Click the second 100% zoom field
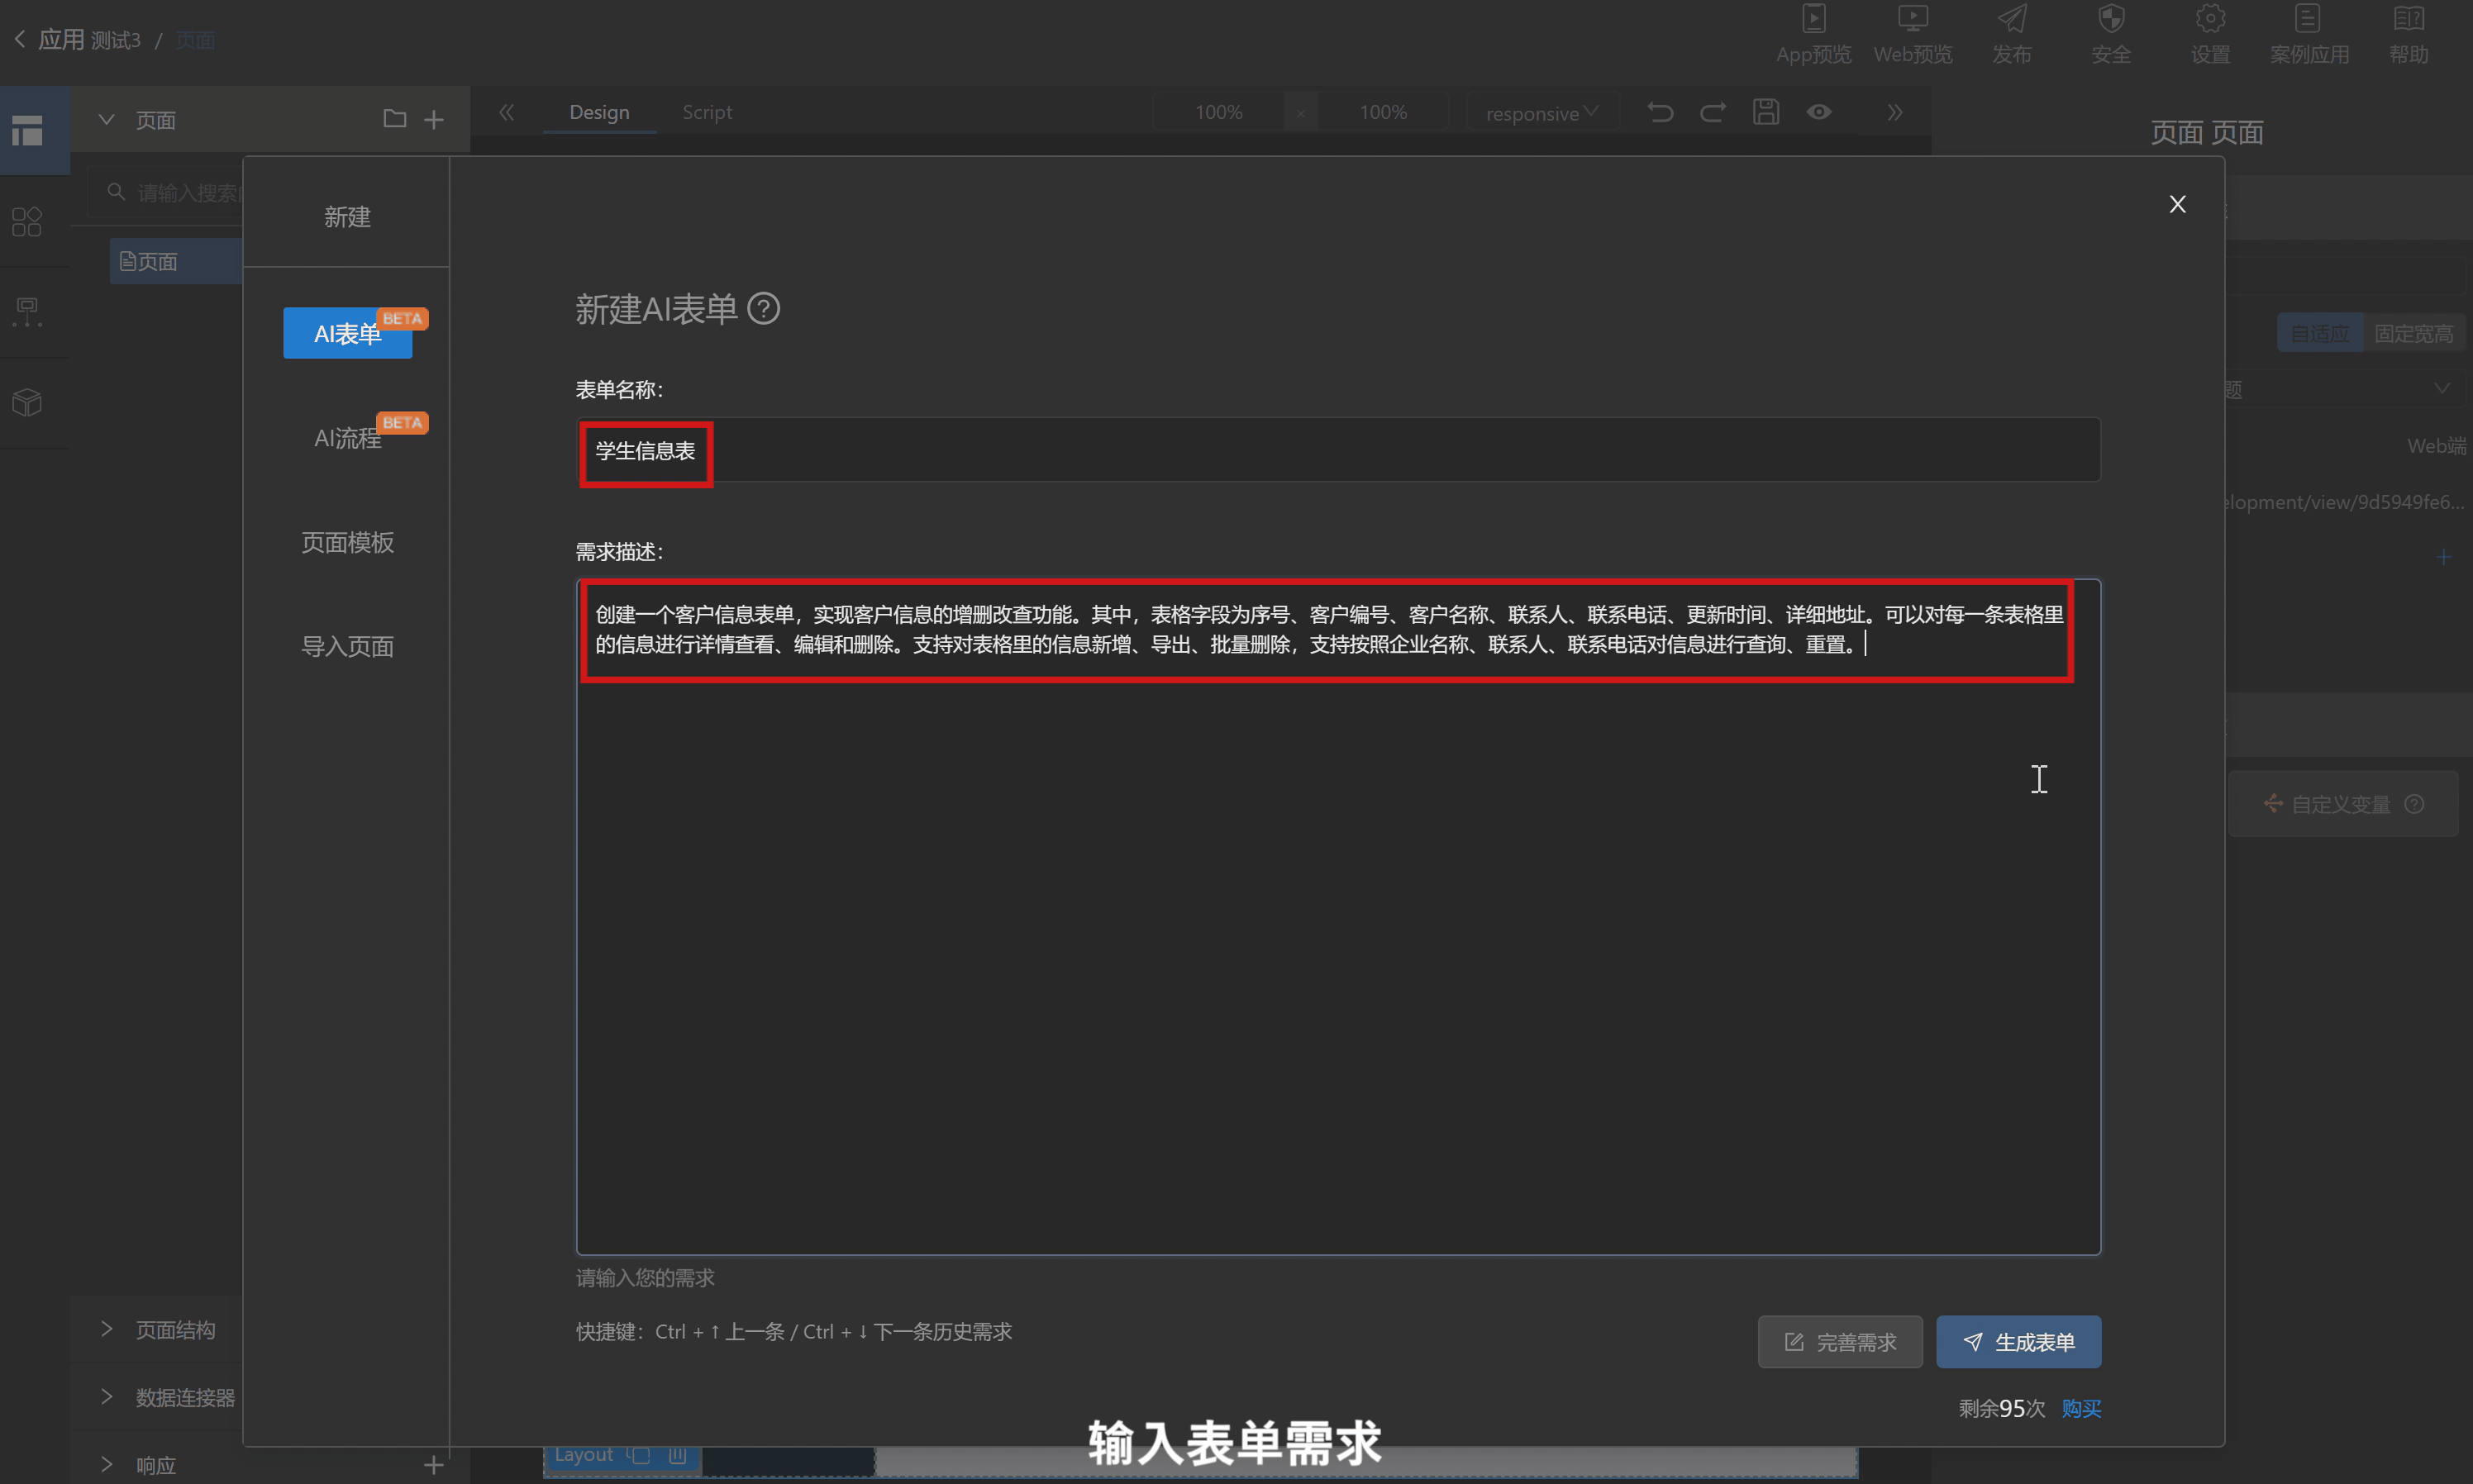This screenshot has width=2473, height=1484. [1382, 112]
